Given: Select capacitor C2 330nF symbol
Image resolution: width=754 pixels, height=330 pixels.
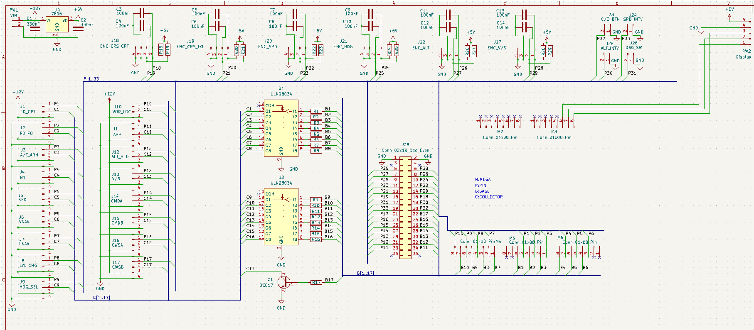Looking at the screenshot, I should 78,28.
